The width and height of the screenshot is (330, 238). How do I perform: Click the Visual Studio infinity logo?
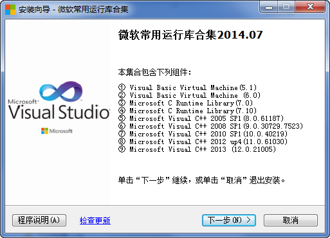(x=61, y=91)
